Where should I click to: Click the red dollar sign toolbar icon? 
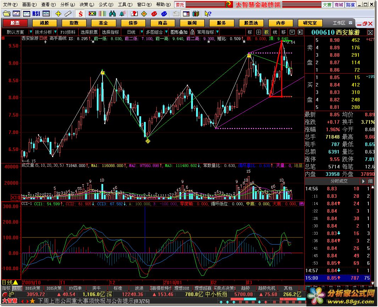(80, 14)
